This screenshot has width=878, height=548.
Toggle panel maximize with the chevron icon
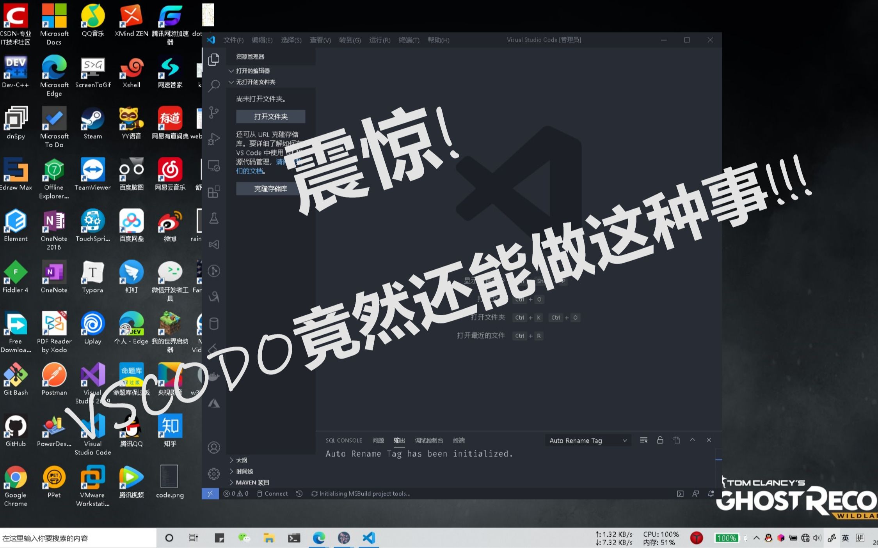coord(693,440)
